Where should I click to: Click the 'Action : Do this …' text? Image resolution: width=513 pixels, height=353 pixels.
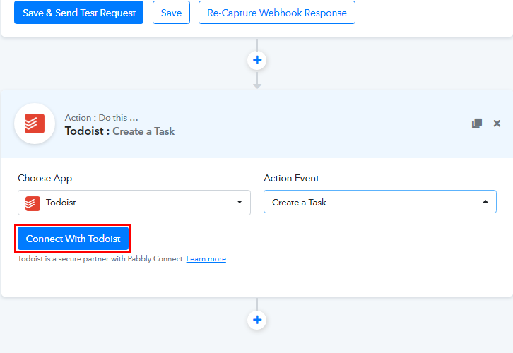pyautogui.click(x=102, y=118)
